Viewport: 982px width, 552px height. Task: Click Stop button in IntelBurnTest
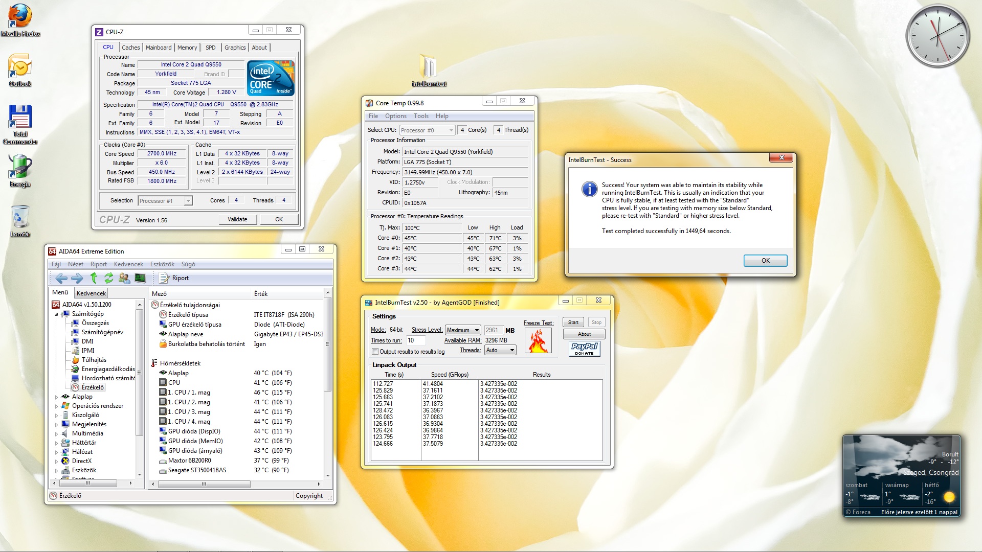click(596, 323)
